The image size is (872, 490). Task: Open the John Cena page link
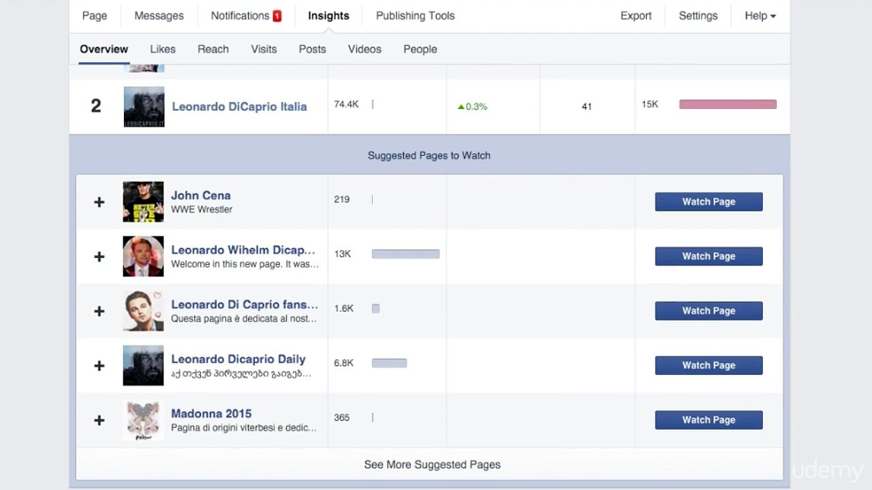[x=201, y=195]
